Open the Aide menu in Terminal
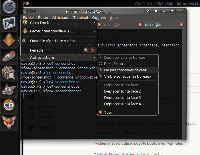This screenshot has height=155, width=200. click(x=114, y=17)
